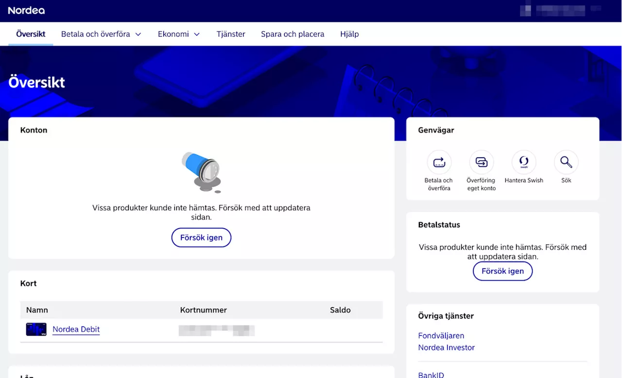This screenshot has width=622, height=378.
Task: Open the Nordea Debit card link
Action: click(76, 329)
